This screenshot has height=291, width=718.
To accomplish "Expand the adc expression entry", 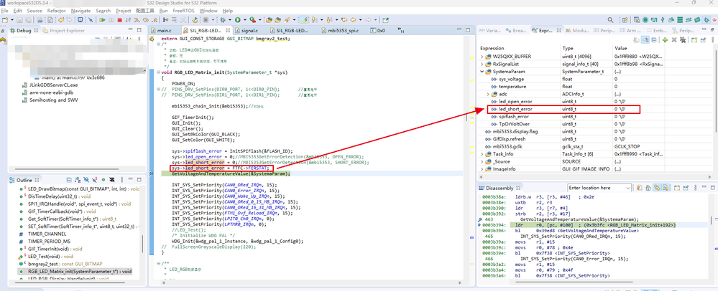I will point(488,94).
